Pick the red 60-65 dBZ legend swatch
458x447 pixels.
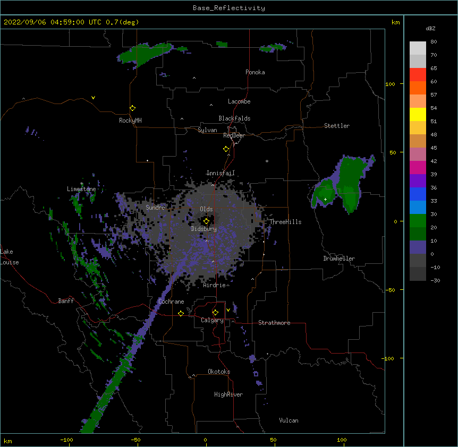(418, 74)
